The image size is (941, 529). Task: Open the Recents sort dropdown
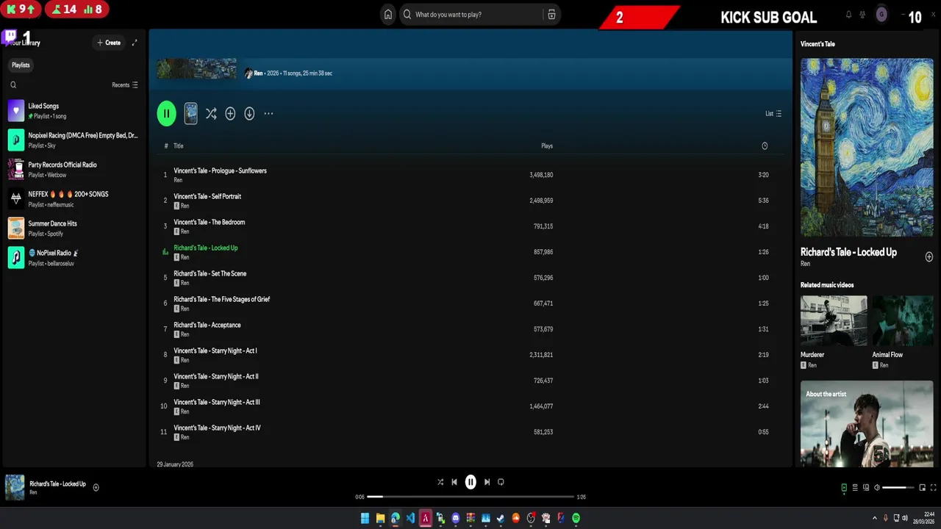[125, 85]
